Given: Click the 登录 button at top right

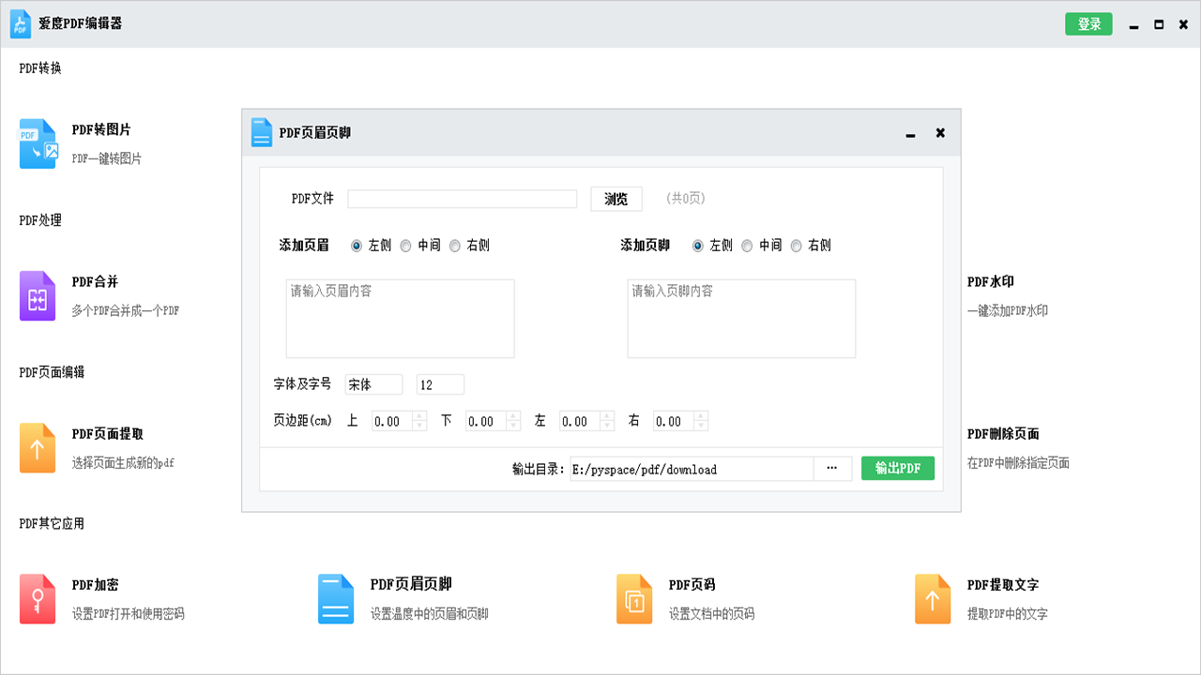Looking at the screenshot, I should (x=1088, y=23).
